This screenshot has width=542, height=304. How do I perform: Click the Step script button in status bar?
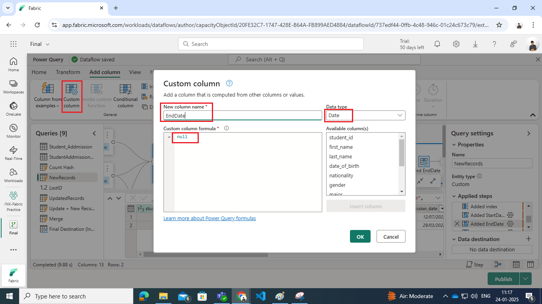tap(475, 264)
